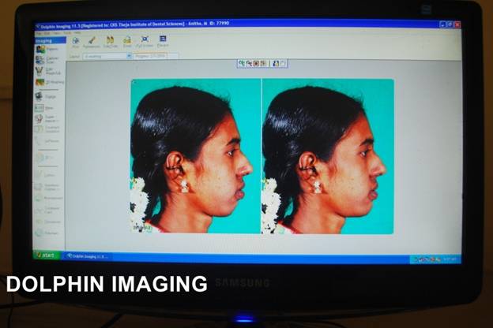This screenshot has height=328, width=493.
Task: Open Superimpose in the sidebar
Action: pyautogui.click(x=46, y=118)
